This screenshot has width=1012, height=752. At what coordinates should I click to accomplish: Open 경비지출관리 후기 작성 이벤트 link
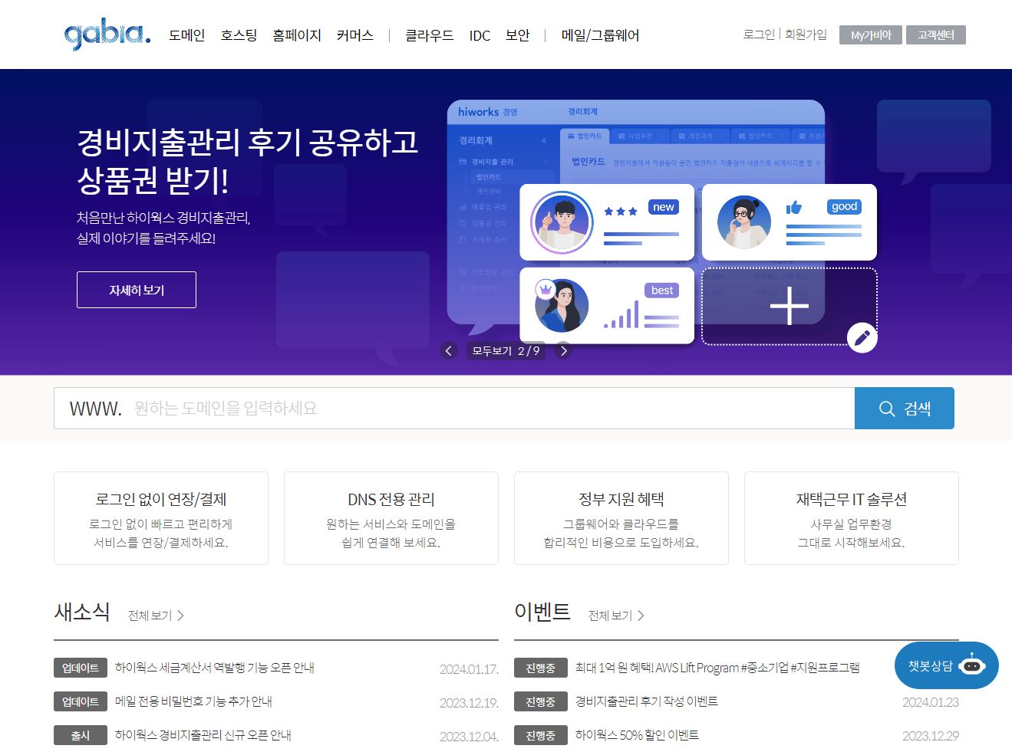coord(647,701)
